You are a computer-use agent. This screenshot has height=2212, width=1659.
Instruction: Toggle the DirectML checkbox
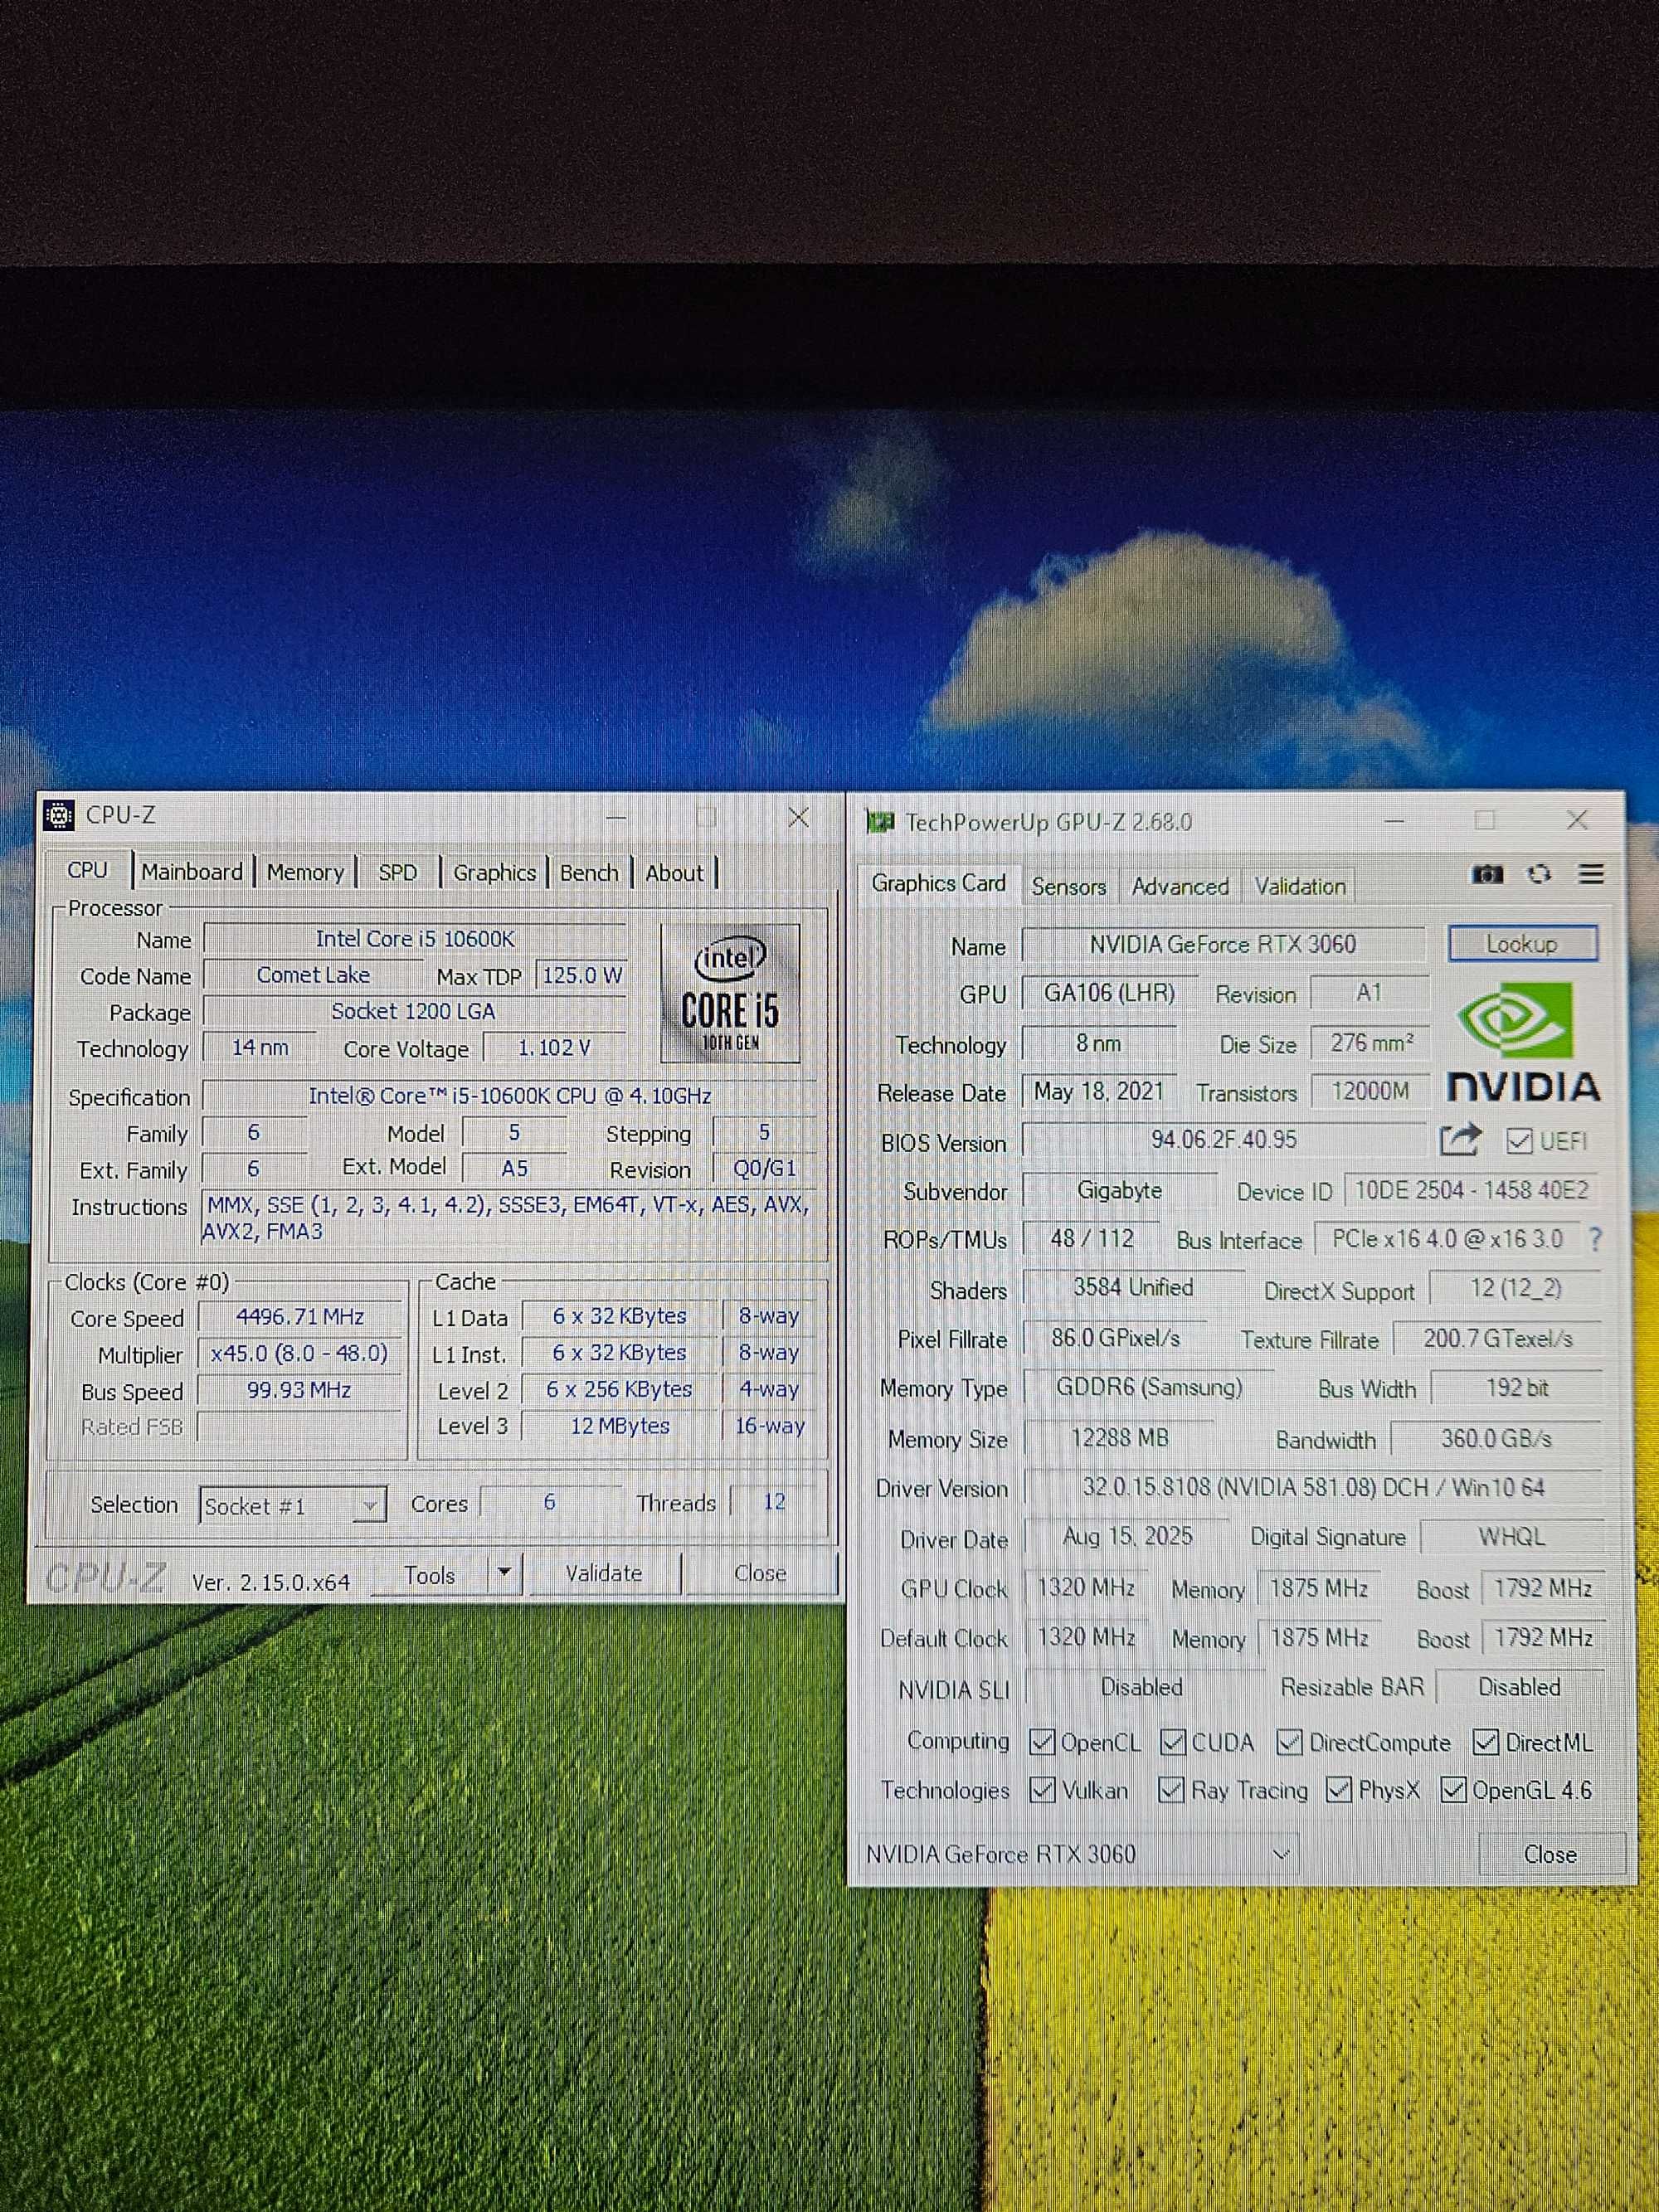(1486, 1742)
